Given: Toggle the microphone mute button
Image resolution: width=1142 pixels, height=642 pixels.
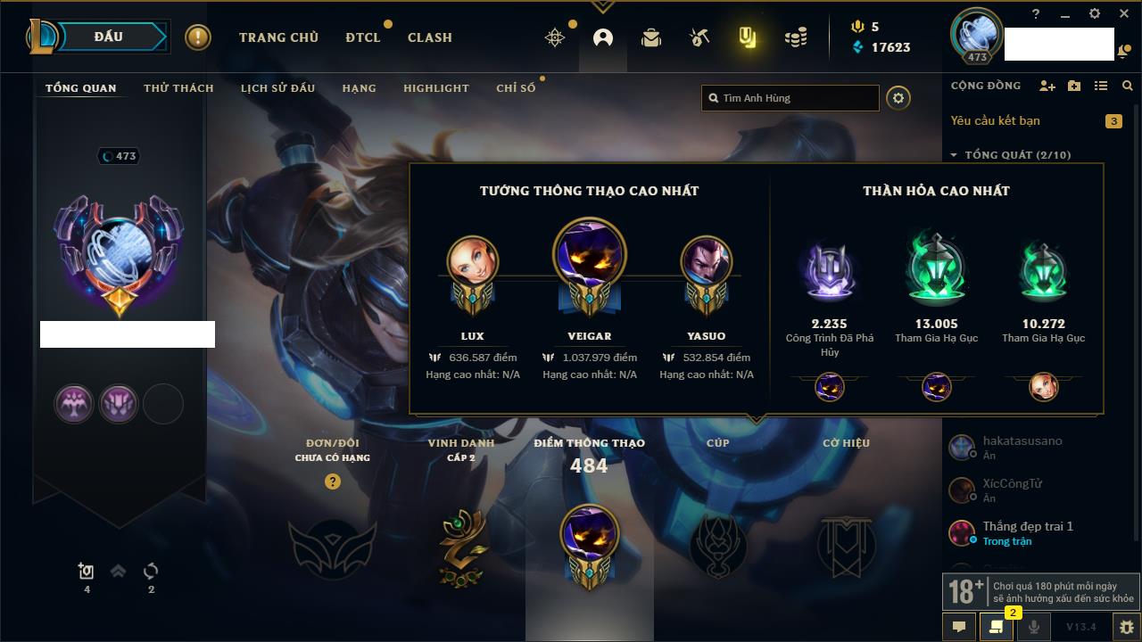Looking at the screenshot, I should coord(1033,627).
